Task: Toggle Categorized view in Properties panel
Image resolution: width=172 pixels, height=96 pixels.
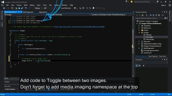Action: [x=137, y=66]
